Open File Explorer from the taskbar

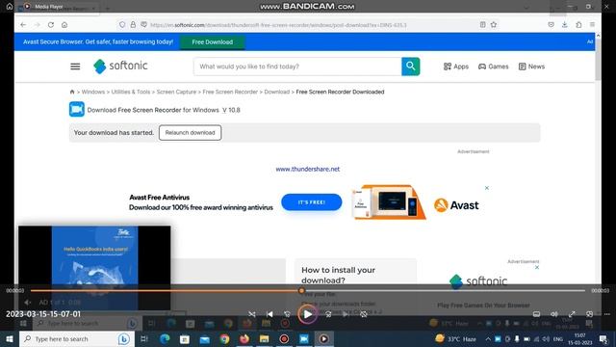tap(264, 338)
